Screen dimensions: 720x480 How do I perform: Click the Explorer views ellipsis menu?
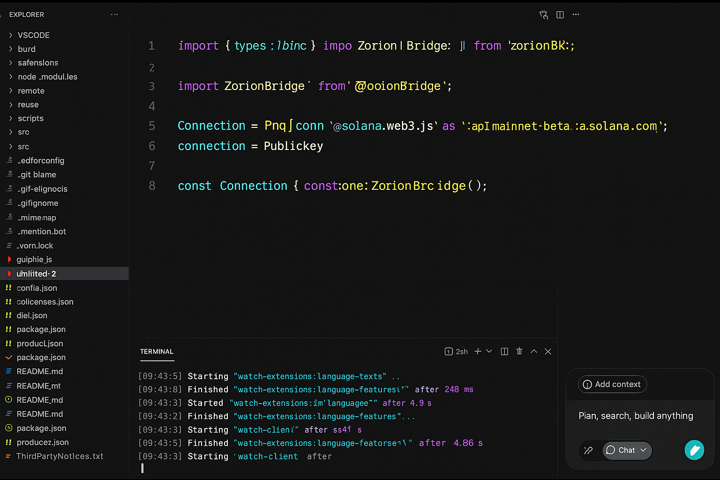(x=114, y=15)
